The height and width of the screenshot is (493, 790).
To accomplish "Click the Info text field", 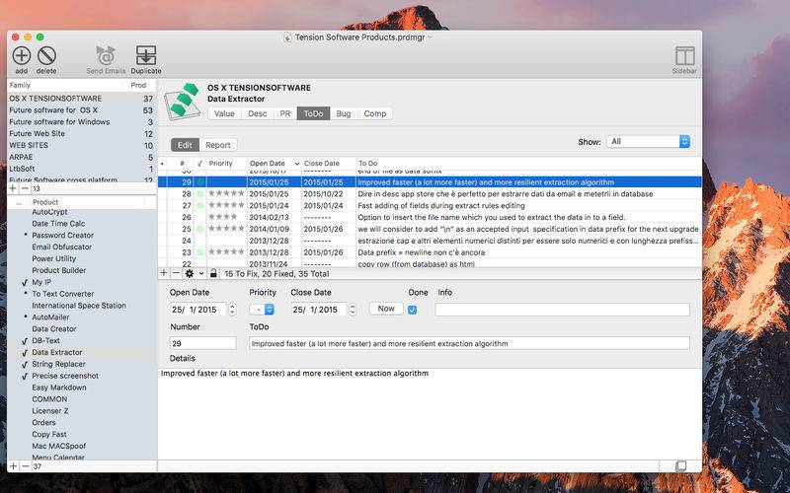I will 562,310.
